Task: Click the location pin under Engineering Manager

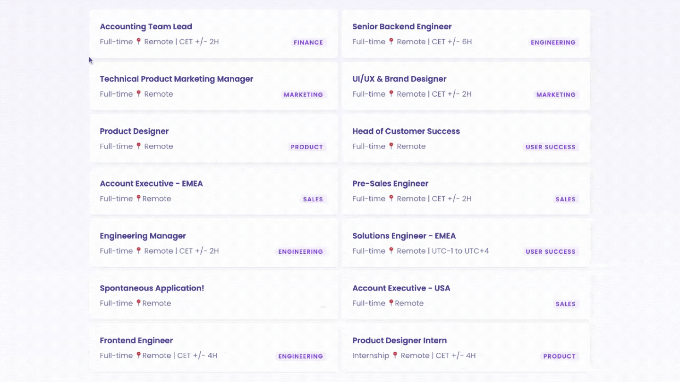Action: coord(138,251)
